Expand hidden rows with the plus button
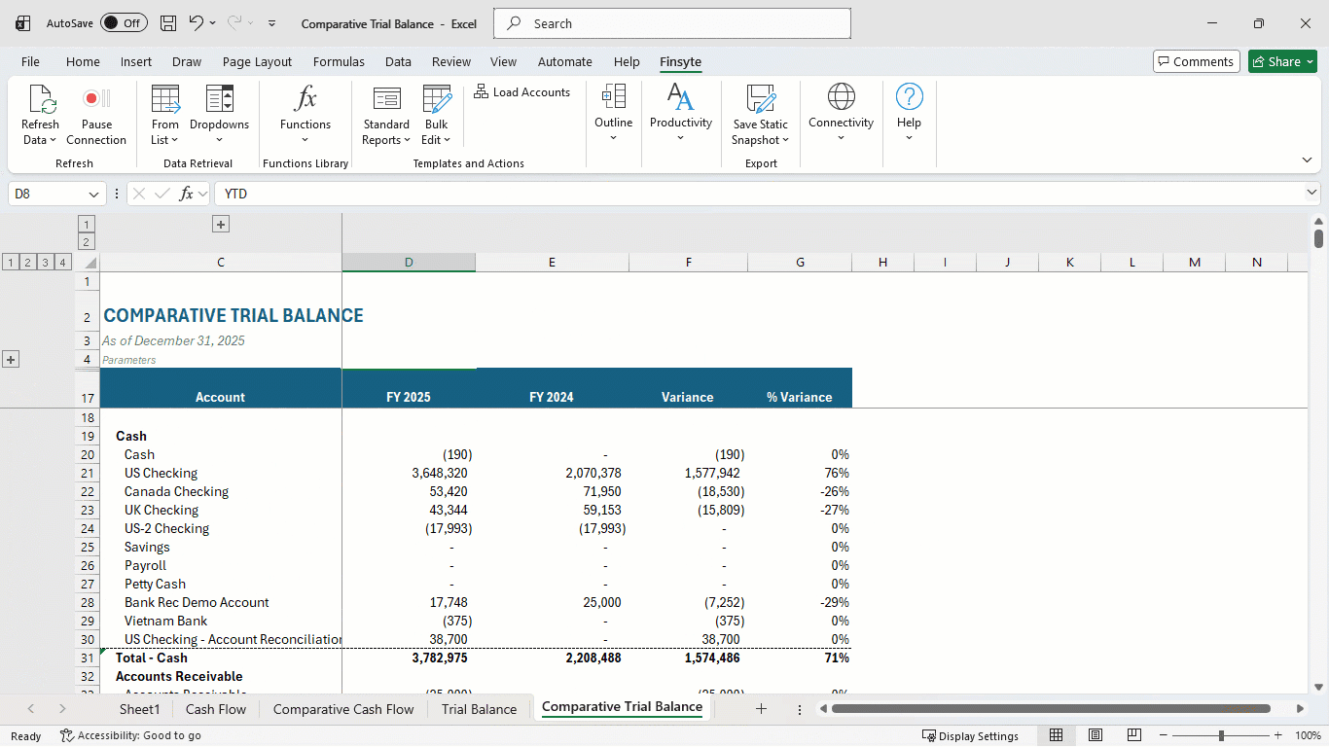The height and width of the screenshot is (747, 1329). point(11,360)
